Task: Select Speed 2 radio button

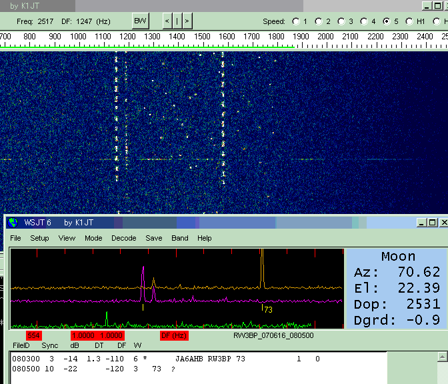Action: pyautogui.click(x=318, y=21)
